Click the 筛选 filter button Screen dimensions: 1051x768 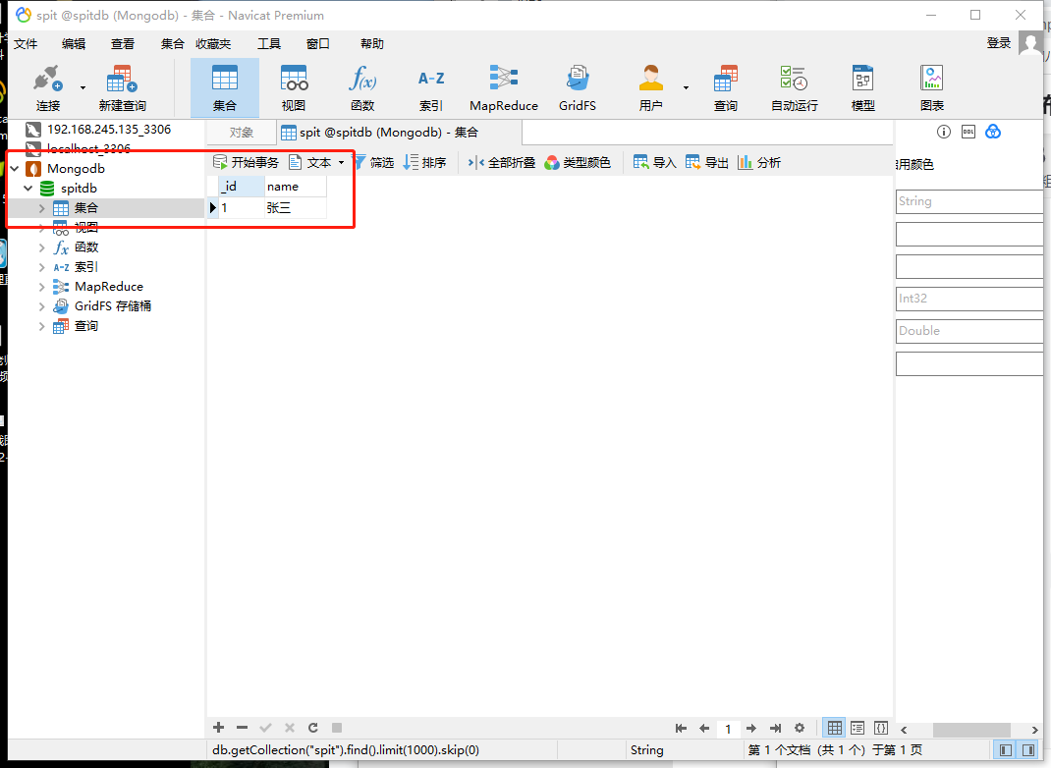pyautogui.click(x=373, y=162)
